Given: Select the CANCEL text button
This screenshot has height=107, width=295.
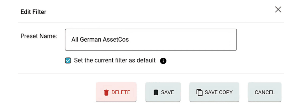Looking at the screenshot, I should point(264,92).
